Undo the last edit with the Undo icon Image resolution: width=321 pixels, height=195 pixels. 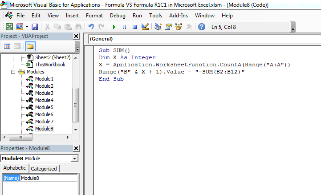point(91,27)
